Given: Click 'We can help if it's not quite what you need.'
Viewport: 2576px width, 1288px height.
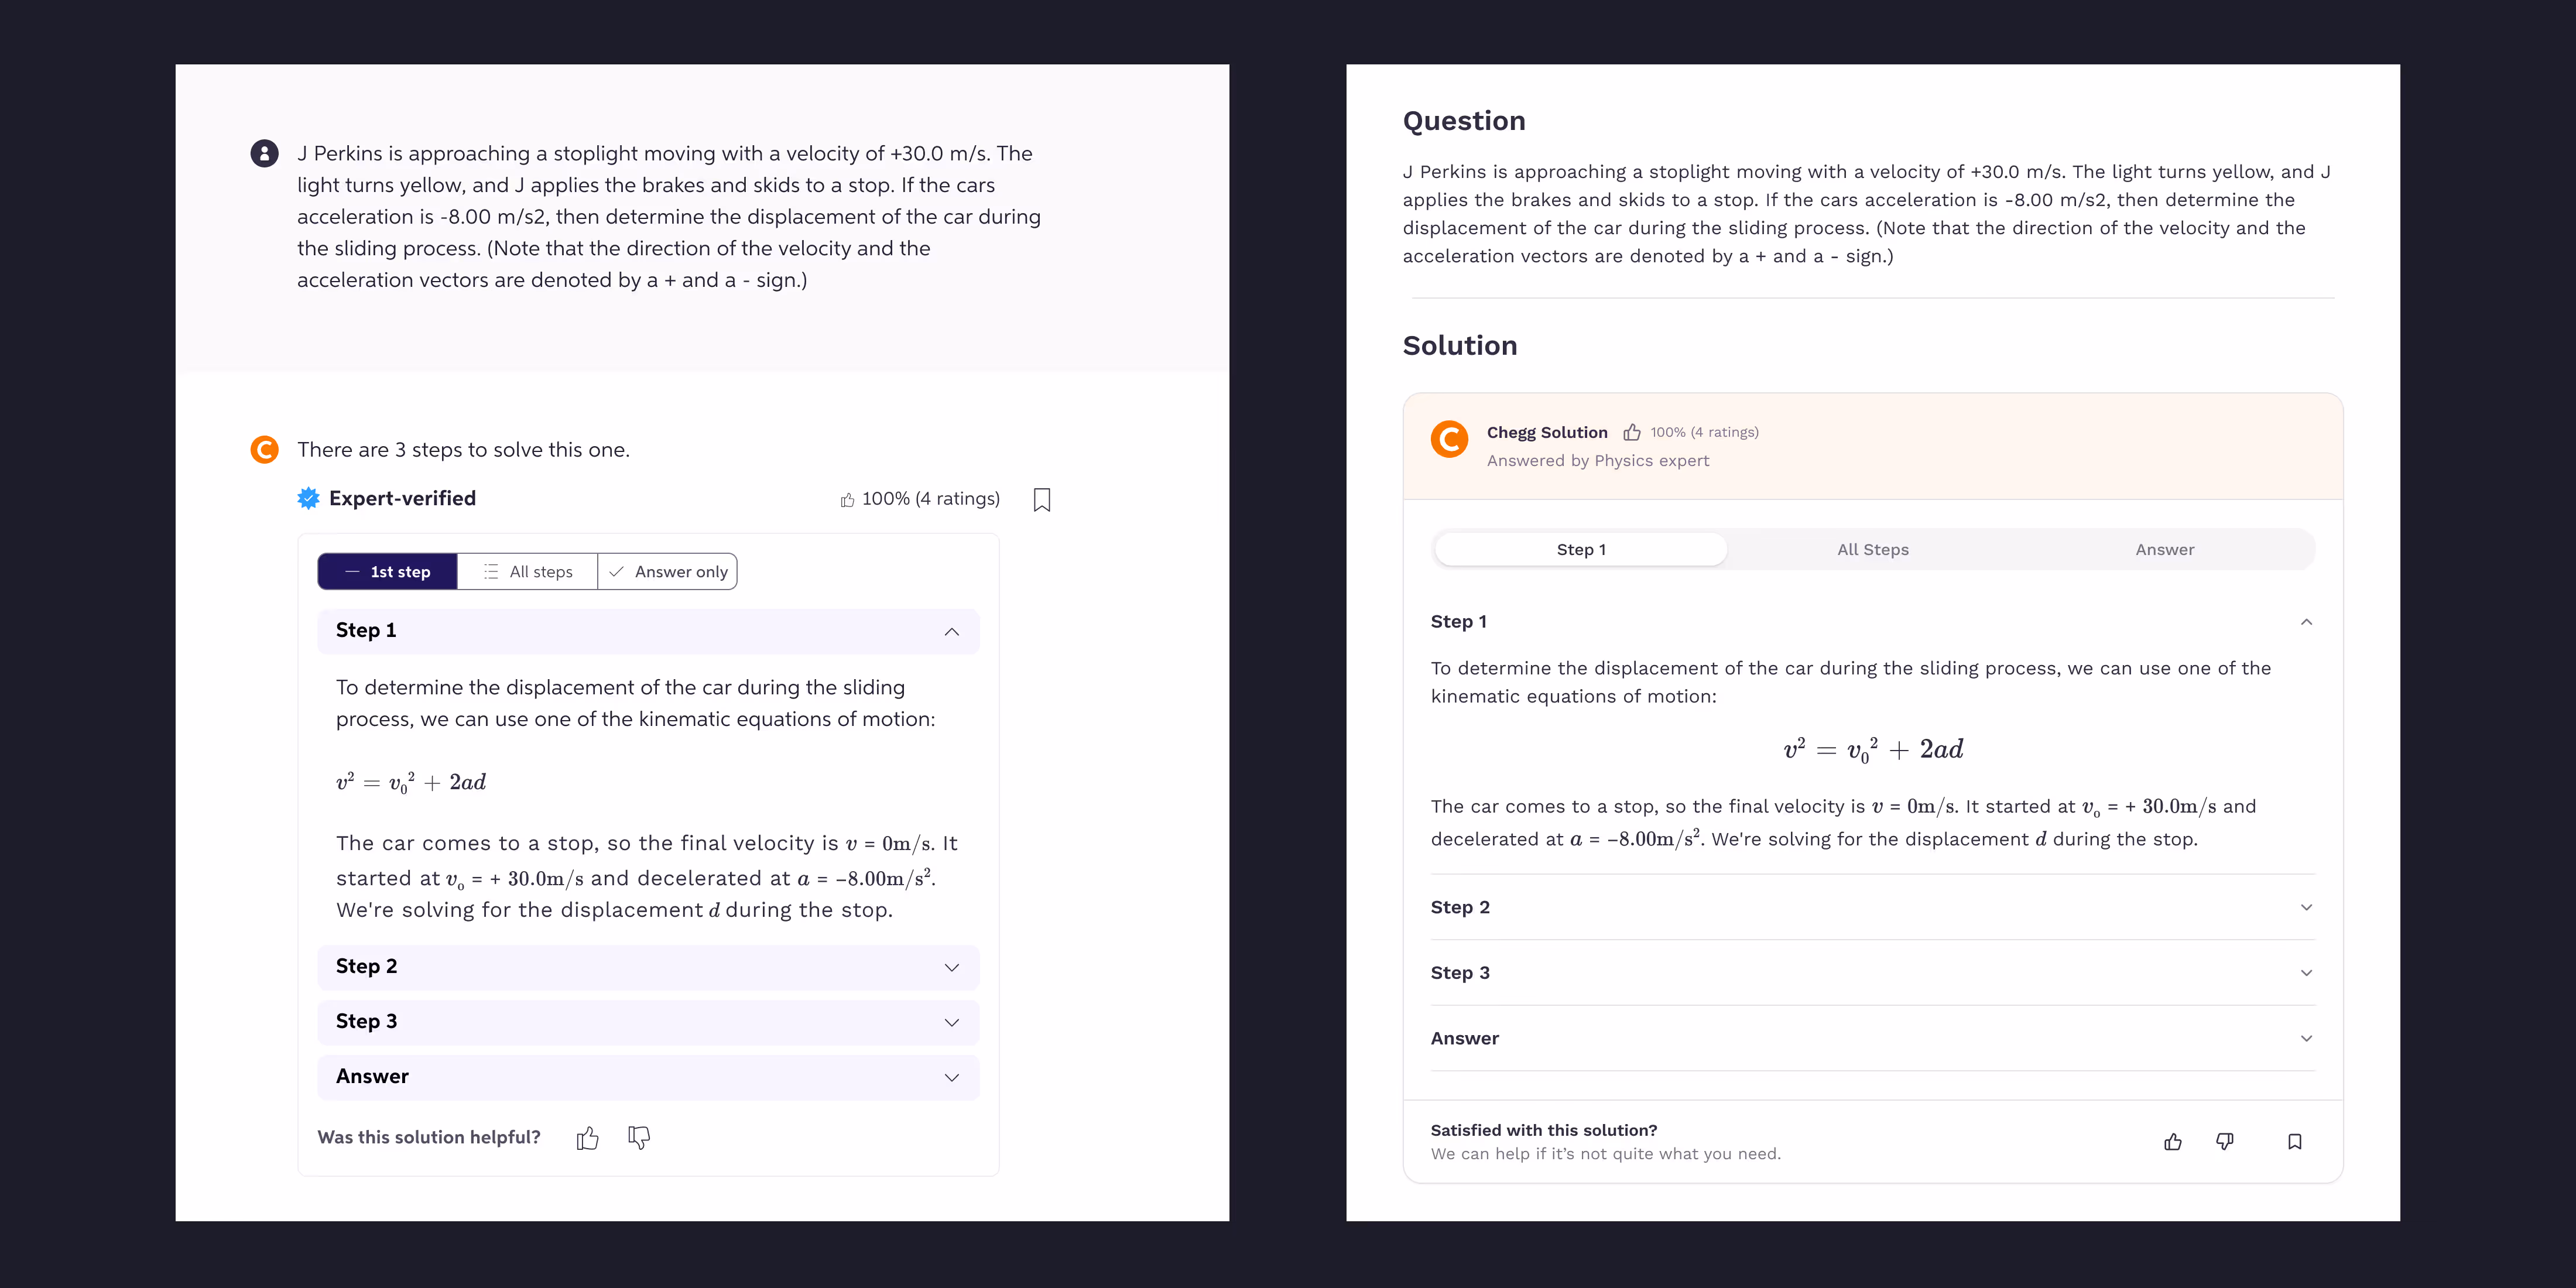Looking at the screenshot, I should click(x=1606, y=1154).
